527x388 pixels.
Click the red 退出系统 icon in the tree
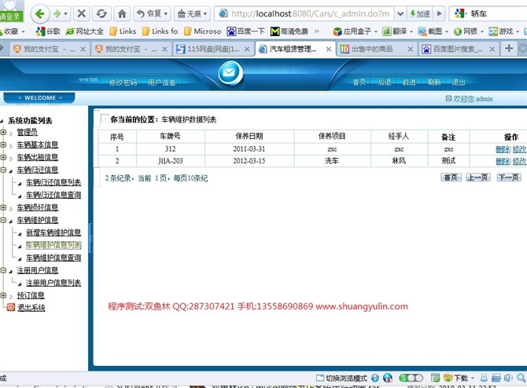pyautogui.click(x=11, y=307)
